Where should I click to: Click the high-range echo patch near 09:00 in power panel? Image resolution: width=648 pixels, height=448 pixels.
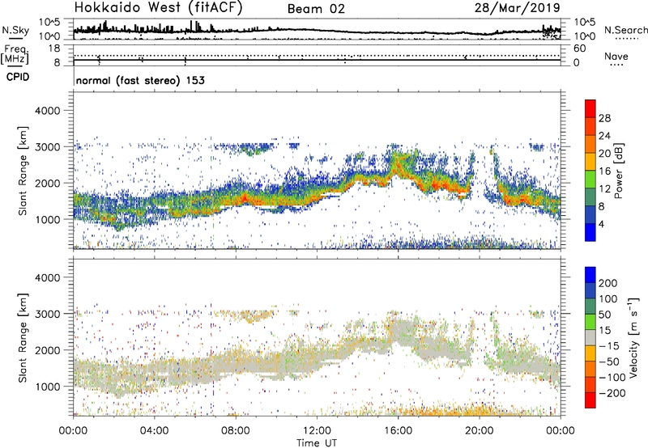(252, 149)
